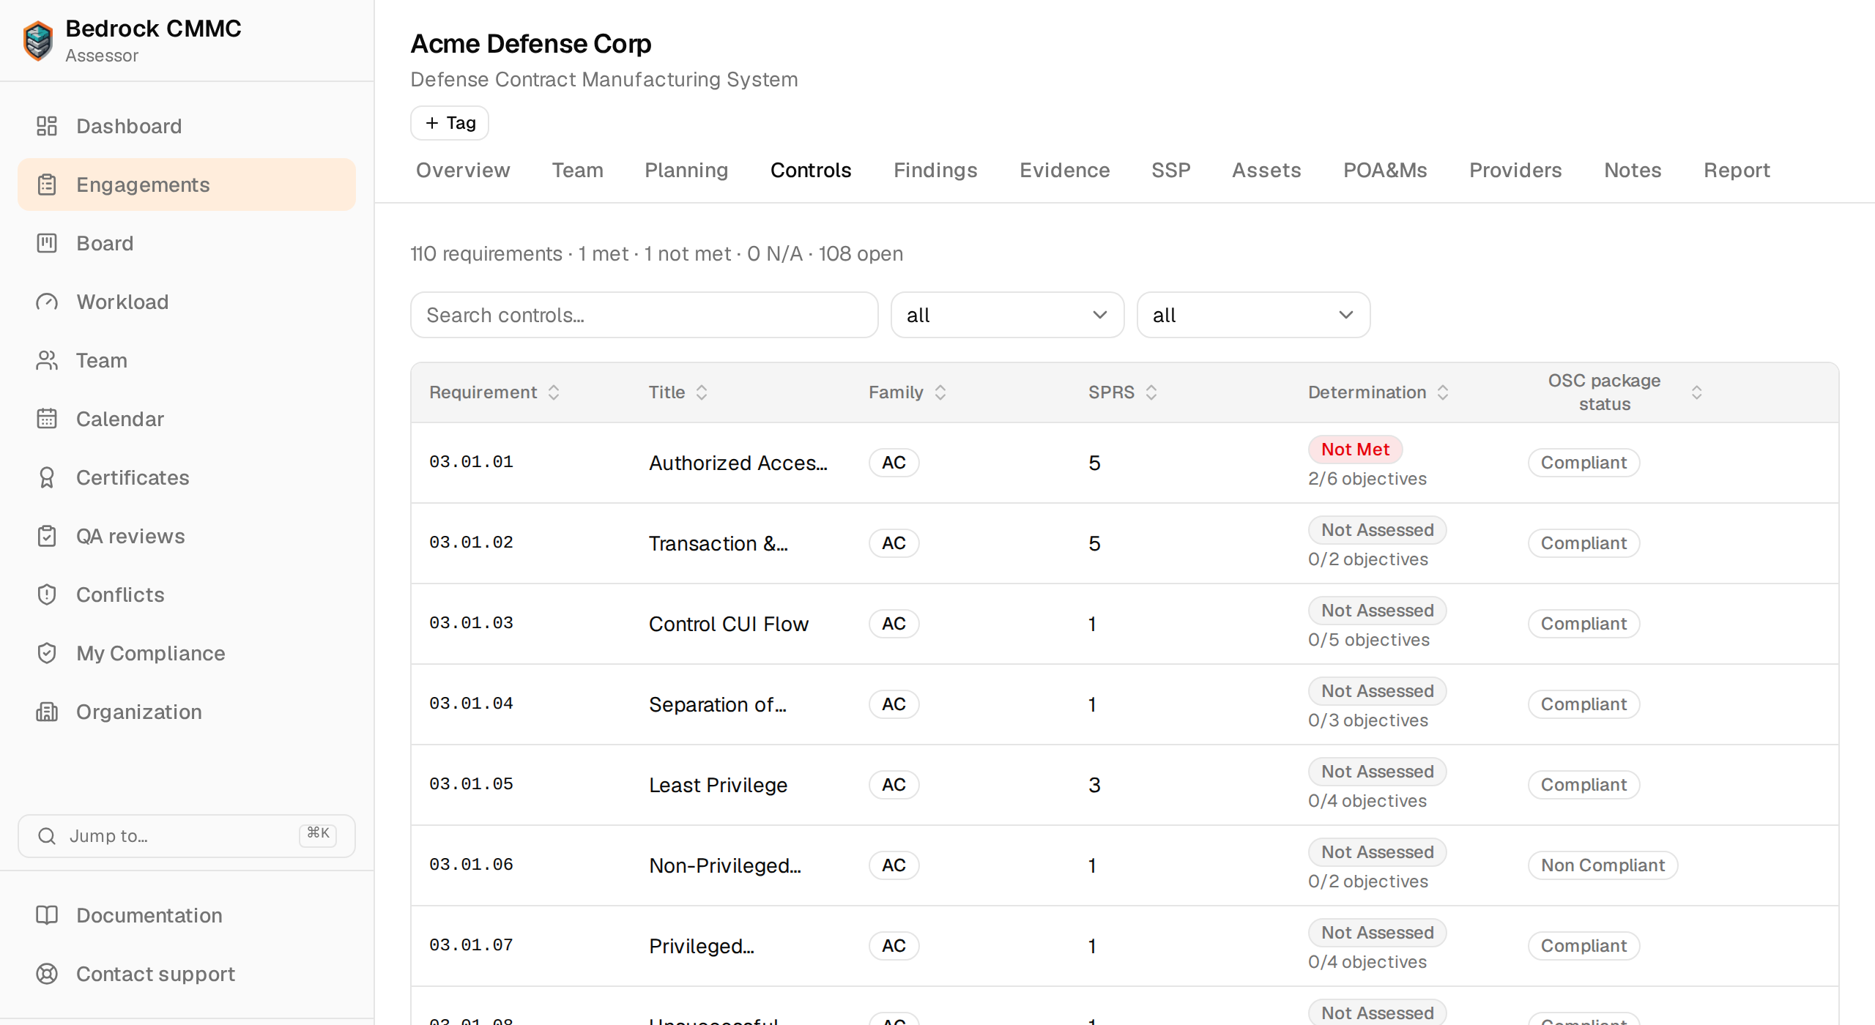Click the Non-Privileged… title
Image resolution: width=1875 pixels, height=1025 pixels.
pos(725,865)
